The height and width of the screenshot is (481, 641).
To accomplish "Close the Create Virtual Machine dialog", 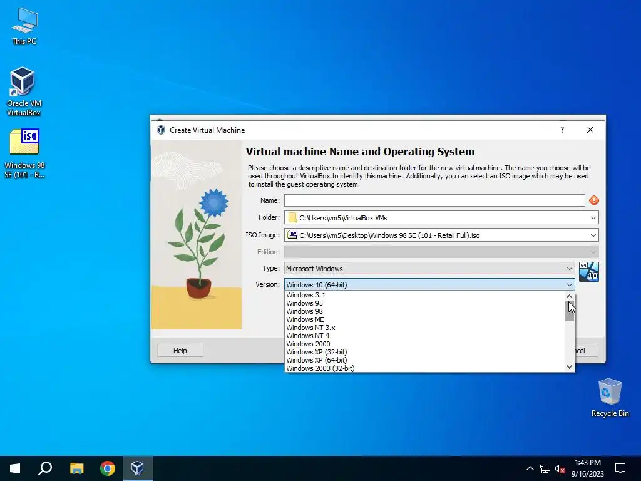I will click(590, 130).
